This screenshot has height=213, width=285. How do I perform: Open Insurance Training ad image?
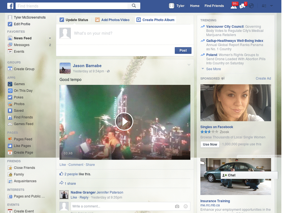[x=235, y=176]
